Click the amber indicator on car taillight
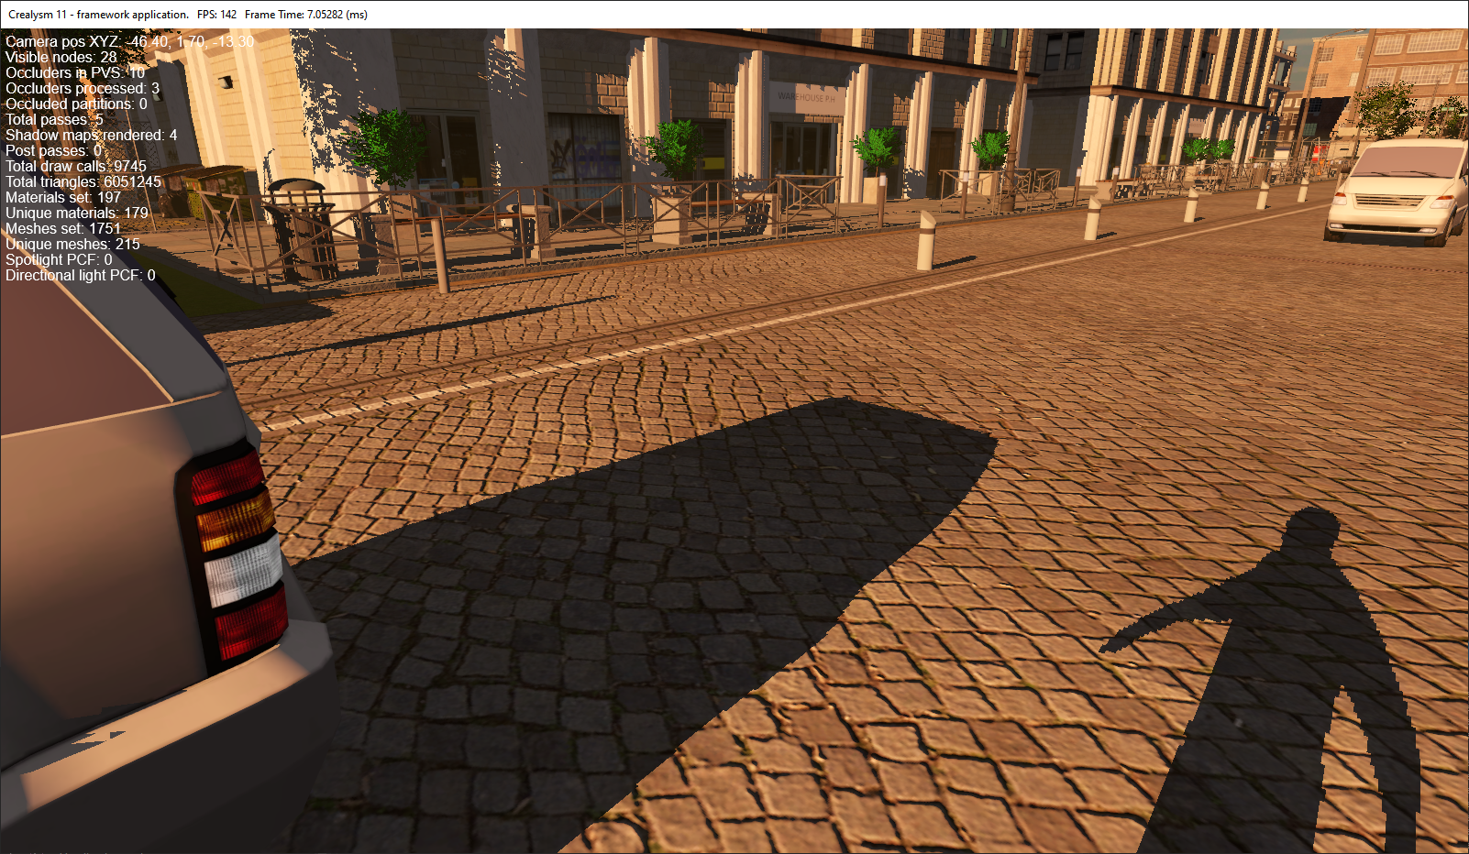 [235, 520]
